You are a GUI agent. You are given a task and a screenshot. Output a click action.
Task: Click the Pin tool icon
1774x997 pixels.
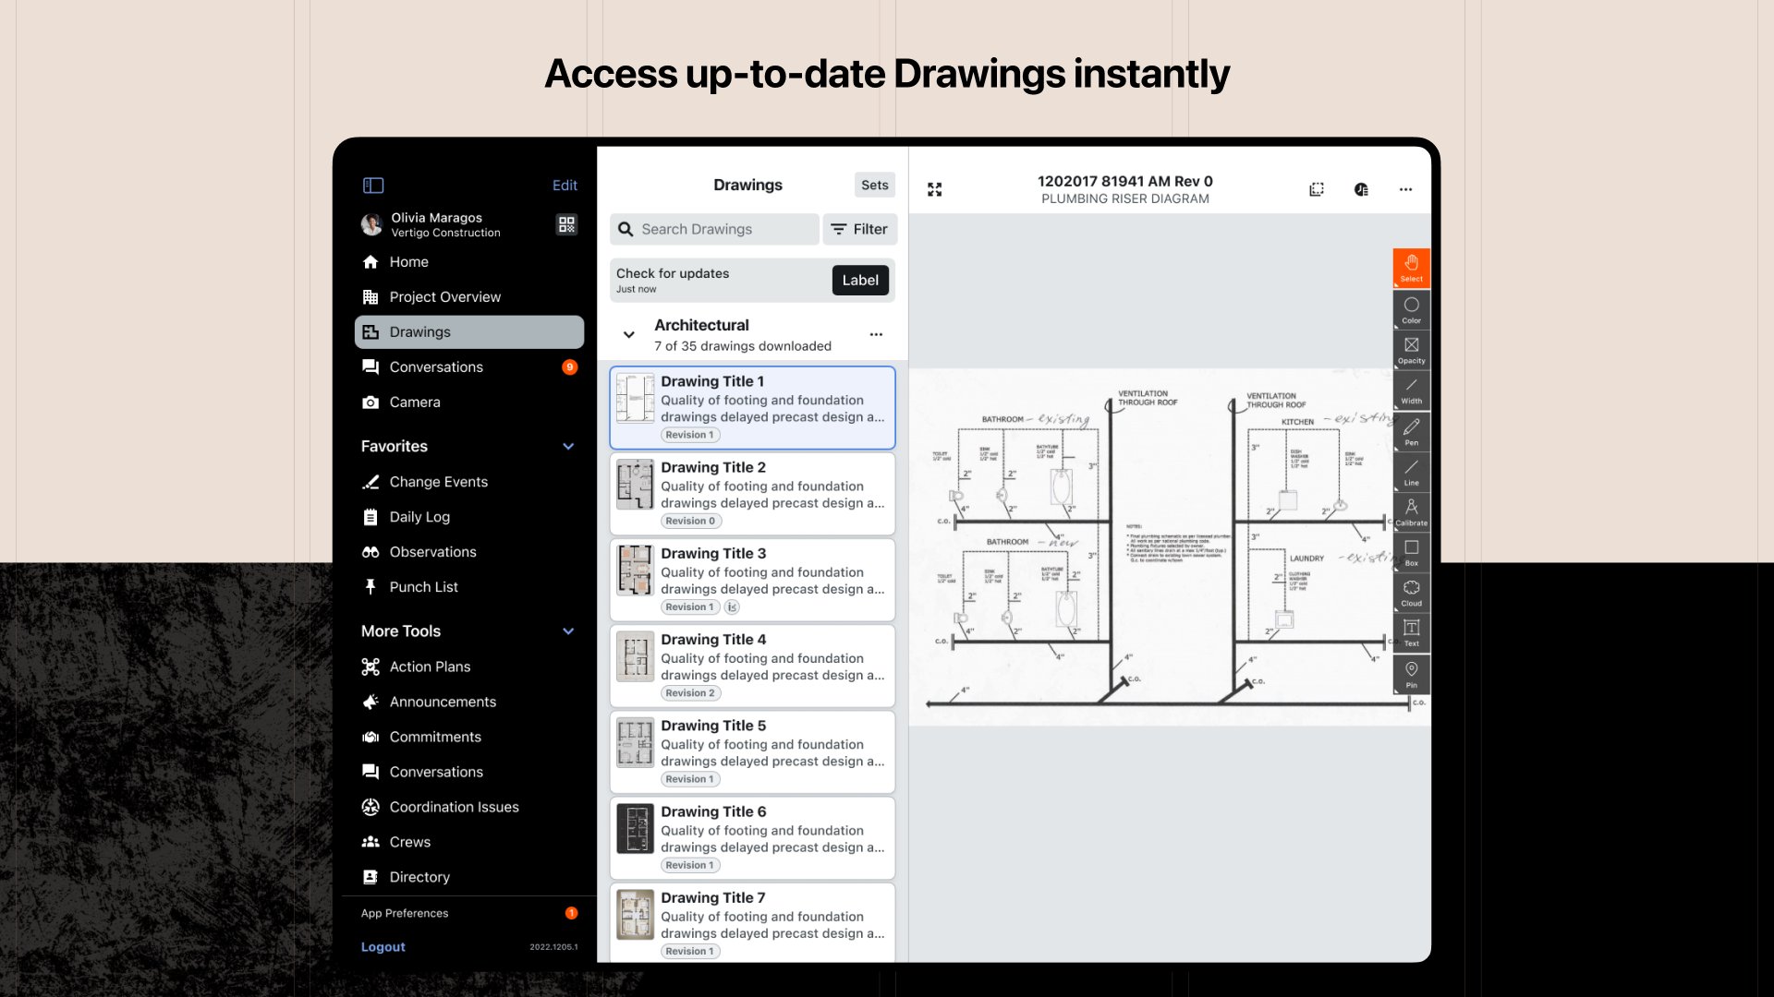(1411, 673)
